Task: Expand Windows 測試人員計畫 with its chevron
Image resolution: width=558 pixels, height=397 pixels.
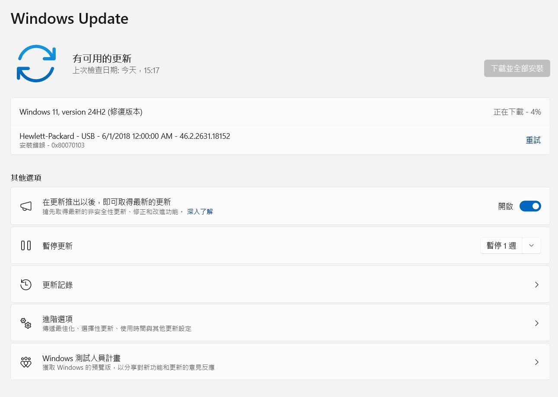Action: point(536,362)
